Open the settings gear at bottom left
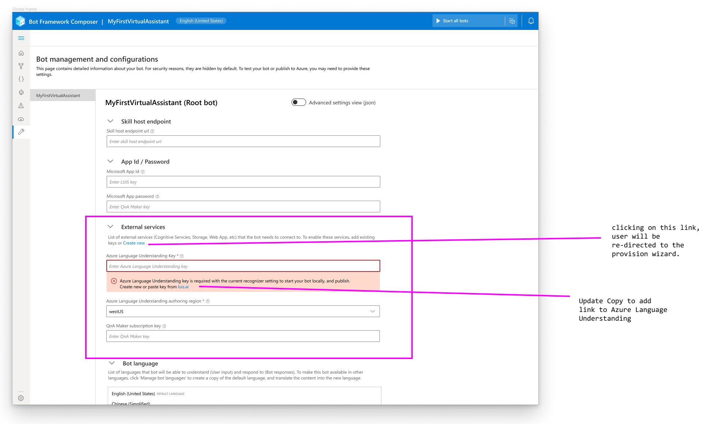Viewport: 724px width, 424px height. 21,398
